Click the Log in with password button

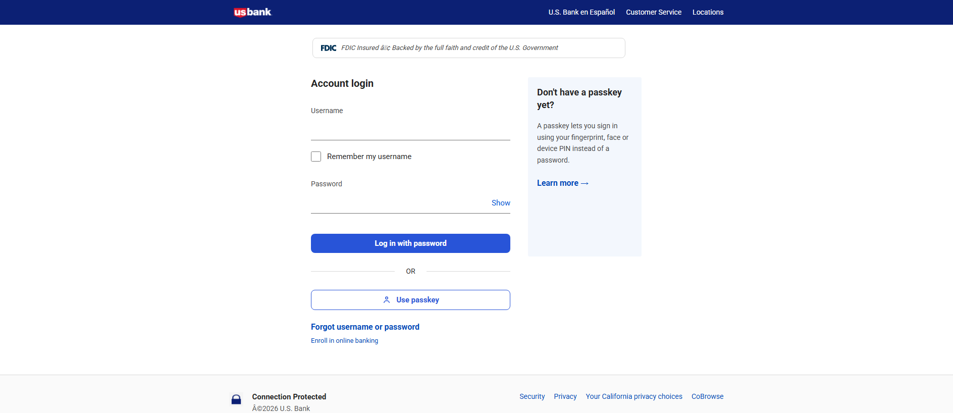click(410, 243)
